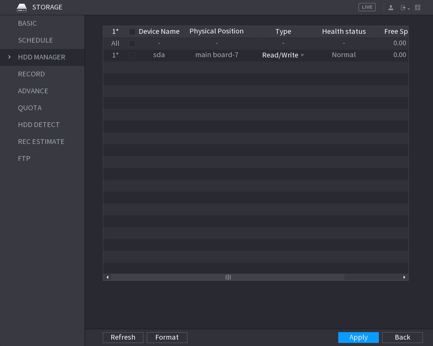Open the RECORD section
This screenshot has height=346, width=433.
pyautogui.click(x=42, y=74)
